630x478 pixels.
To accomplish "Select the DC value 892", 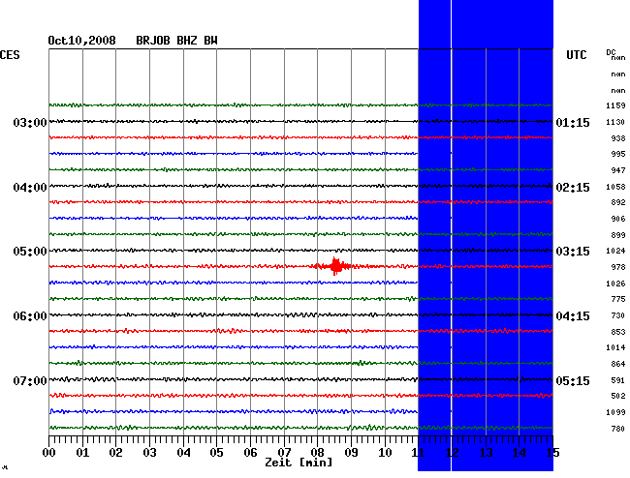I will pos(618,202).
